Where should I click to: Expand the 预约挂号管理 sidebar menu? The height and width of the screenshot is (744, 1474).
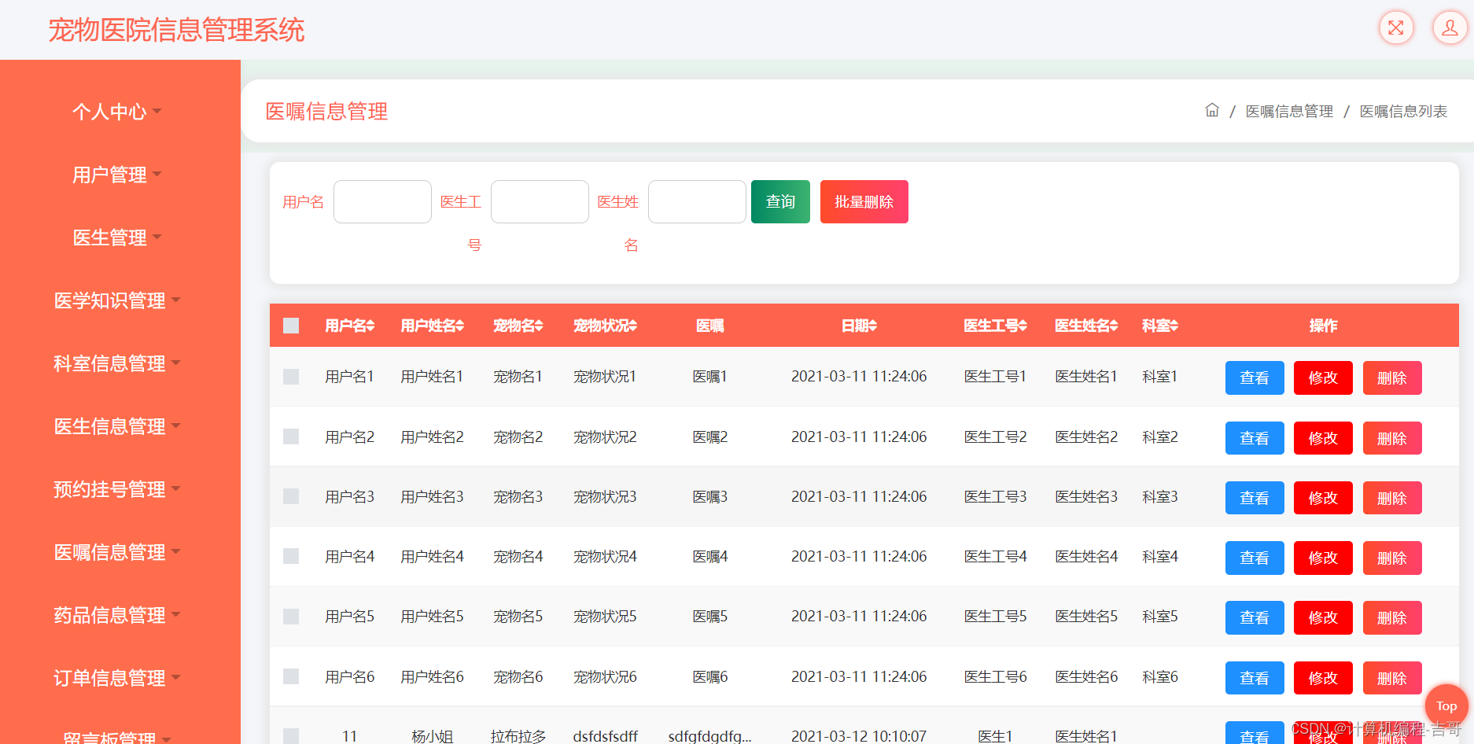(x=116, y=489)
